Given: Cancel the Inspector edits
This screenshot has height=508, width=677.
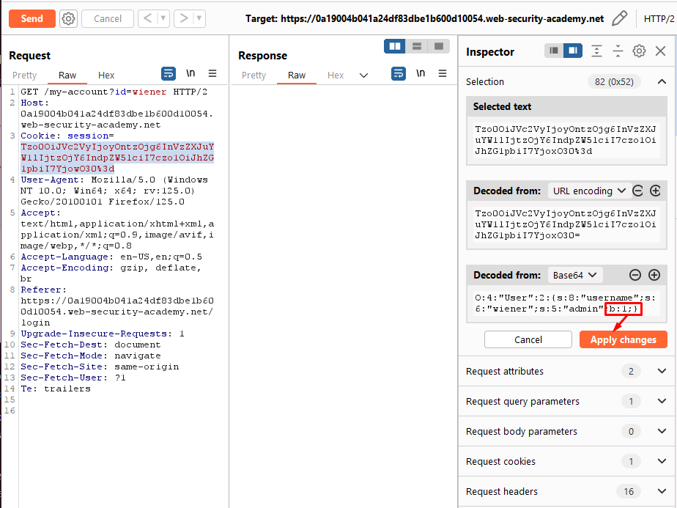Looking at the screenshot, I should tap(528, 339).
